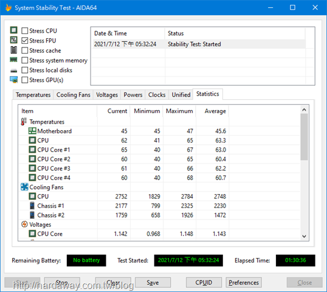Click the Chassis #2 fan icon
The height and width of the screenshot is (292, 327).
tap(32, 215)
